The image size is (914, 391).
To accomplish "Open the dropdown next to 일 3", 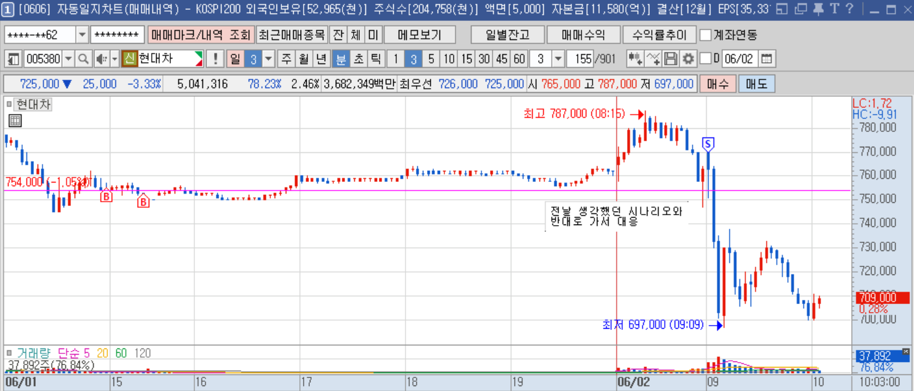I will pos(268,59).
